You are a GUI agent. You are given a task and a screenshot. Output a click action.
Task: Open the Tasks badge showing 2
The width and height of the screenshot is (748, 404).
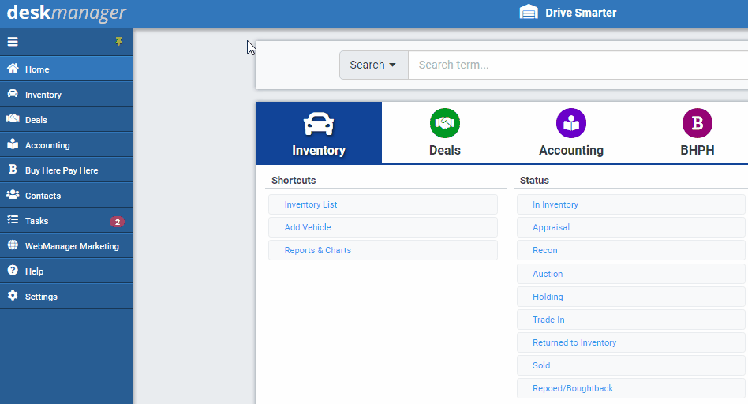(x=117, y=222)
